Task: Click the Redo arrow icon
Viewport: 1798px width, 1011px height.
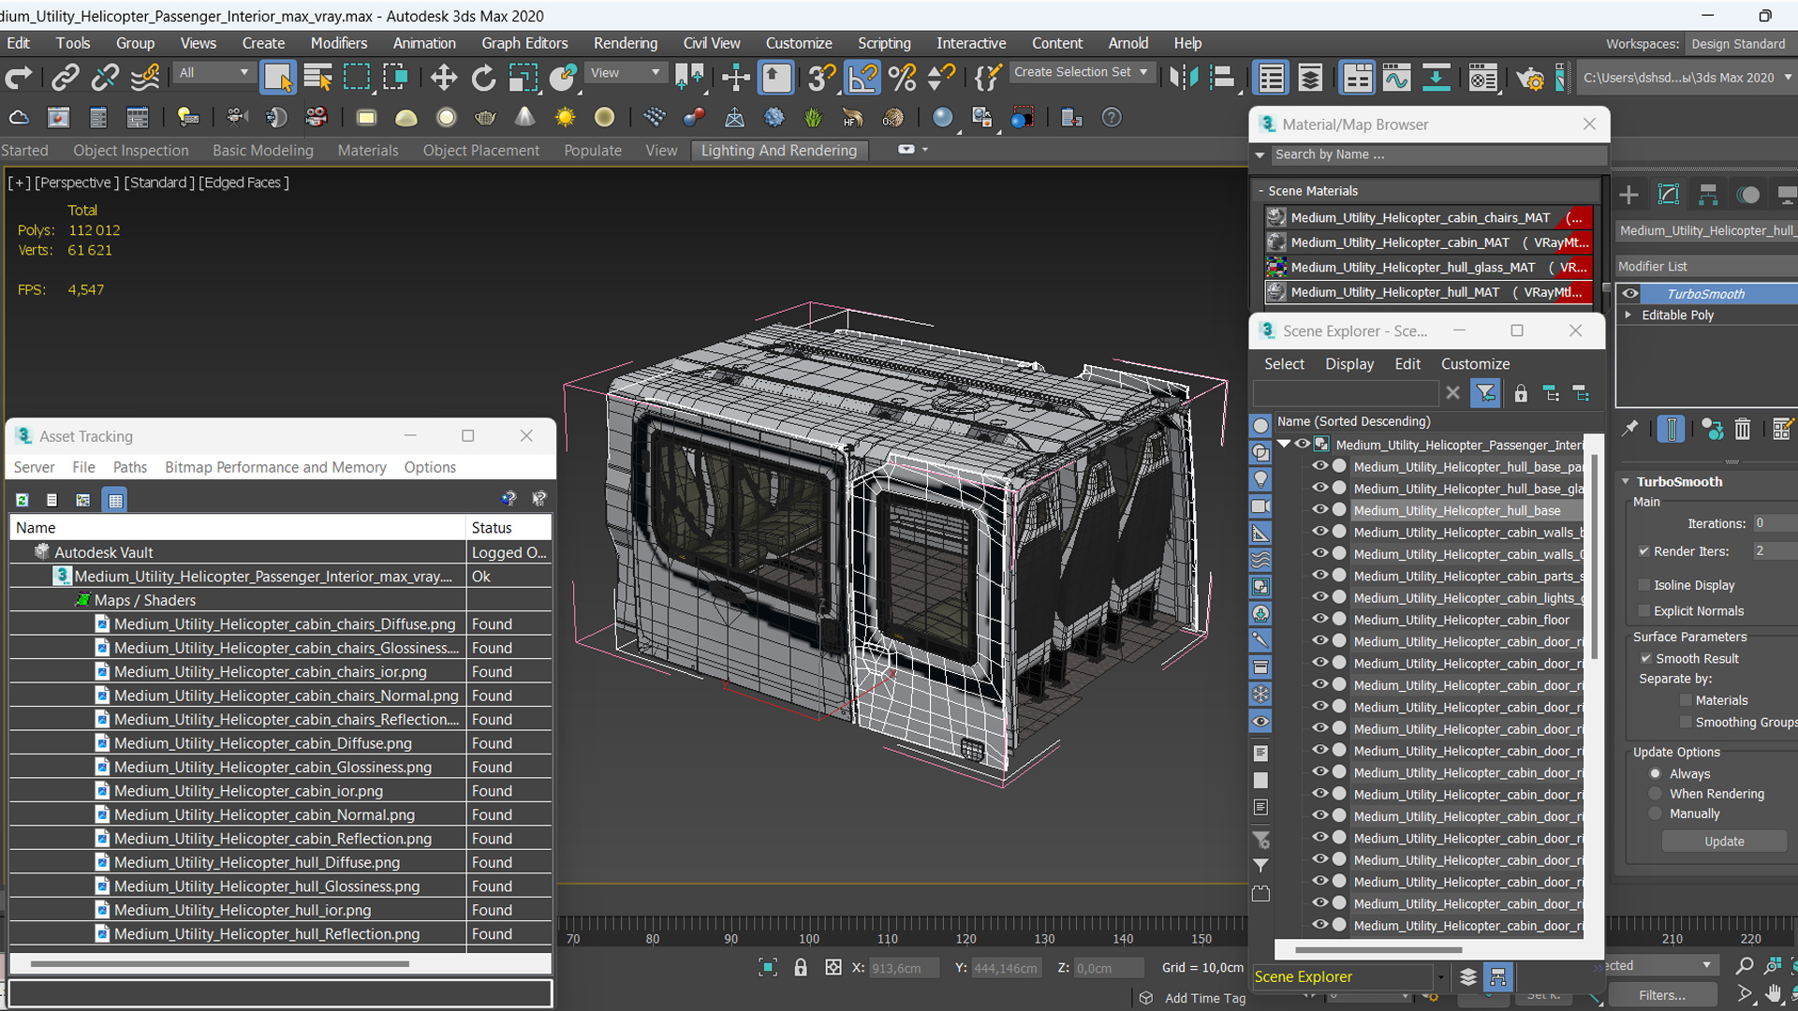Action: click(19, 78)
